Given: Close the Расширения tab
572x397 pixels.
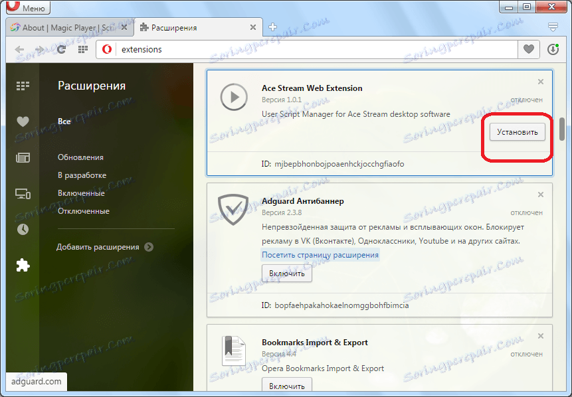Looking at the screenshot, I should (x=253, y=28).
